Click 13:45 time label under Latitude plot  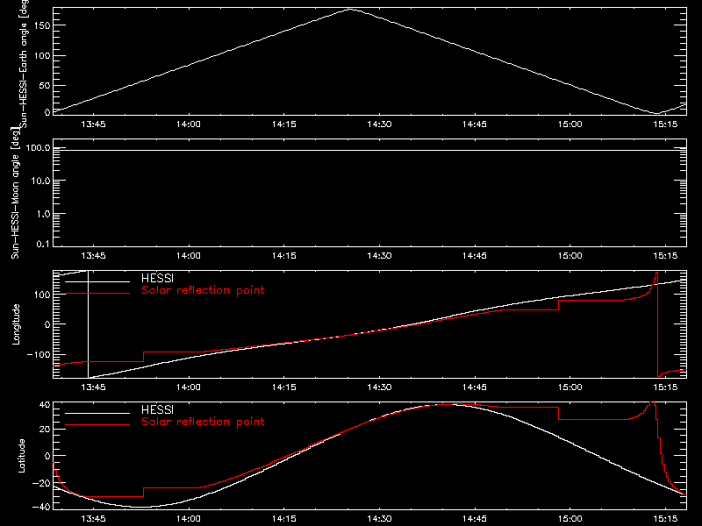pos(93,519)
